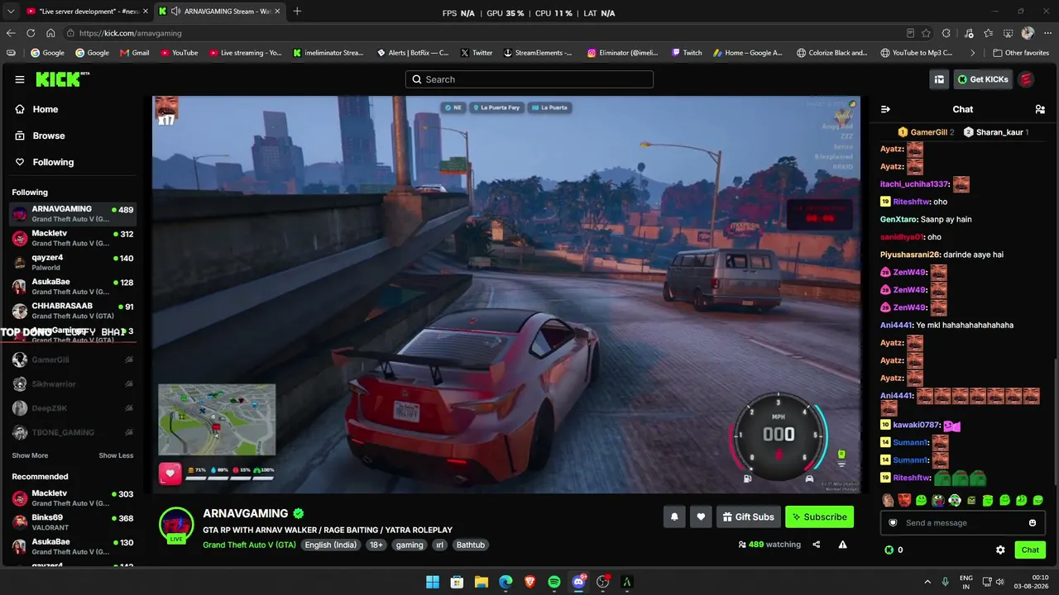Click the Gift Subs button
Screen dimensions: 1059x595
coord(748,517)
